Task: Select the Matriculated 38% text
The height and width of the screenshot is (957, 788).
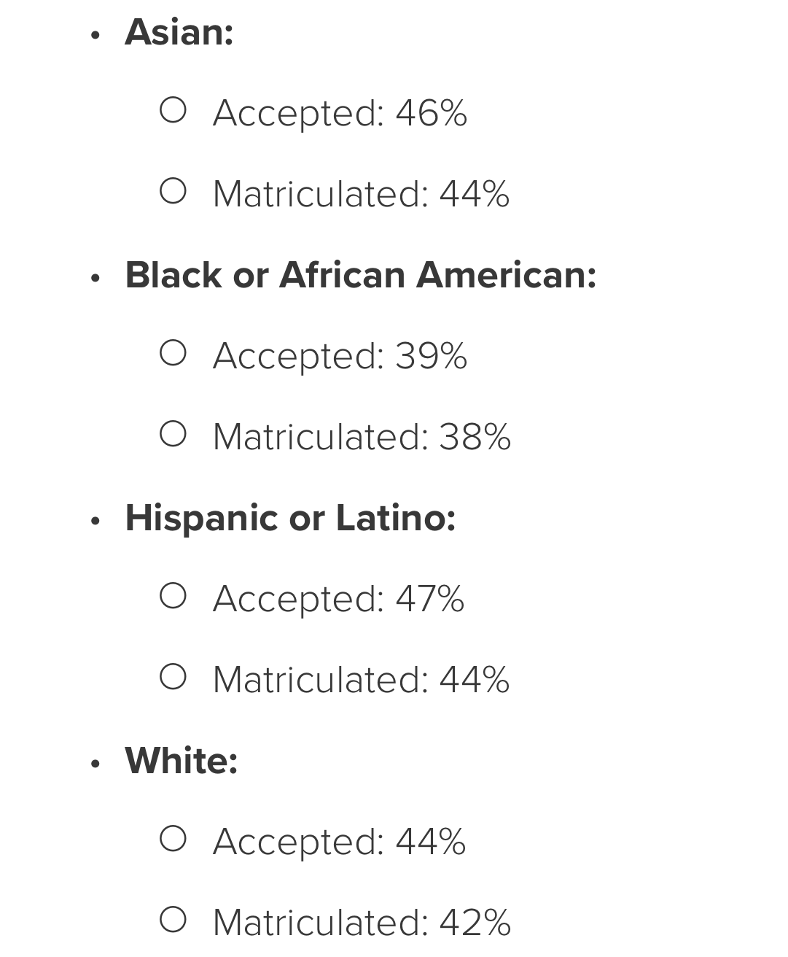Action: click(362, 437)
